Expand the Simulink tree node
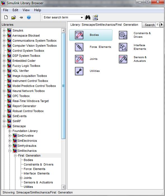 point(4,30)
